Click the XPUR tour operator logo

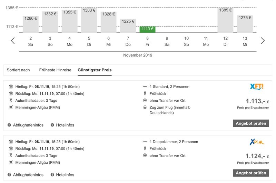pyautogui.click(x=257, y=142)
